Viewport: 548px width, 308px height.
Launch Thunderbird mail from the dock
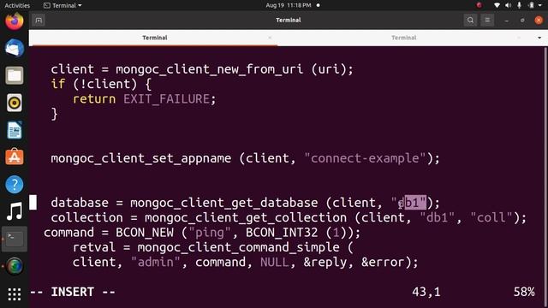click(15, 48)
